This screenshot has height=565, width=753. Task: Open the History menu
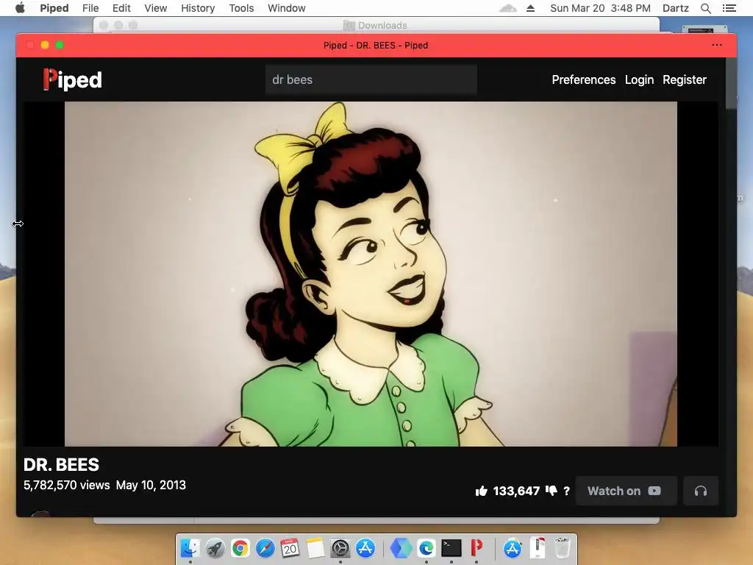[x=198, y=8]
